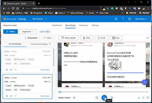Click the share icon beside Area button
The height and width of the screenshot is (103, 152).
tap(148, 38)
